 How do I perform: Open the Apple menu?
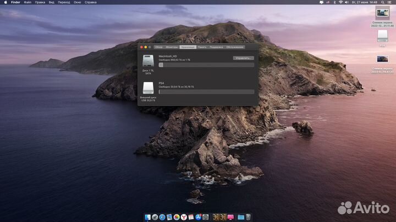(5, 2)
